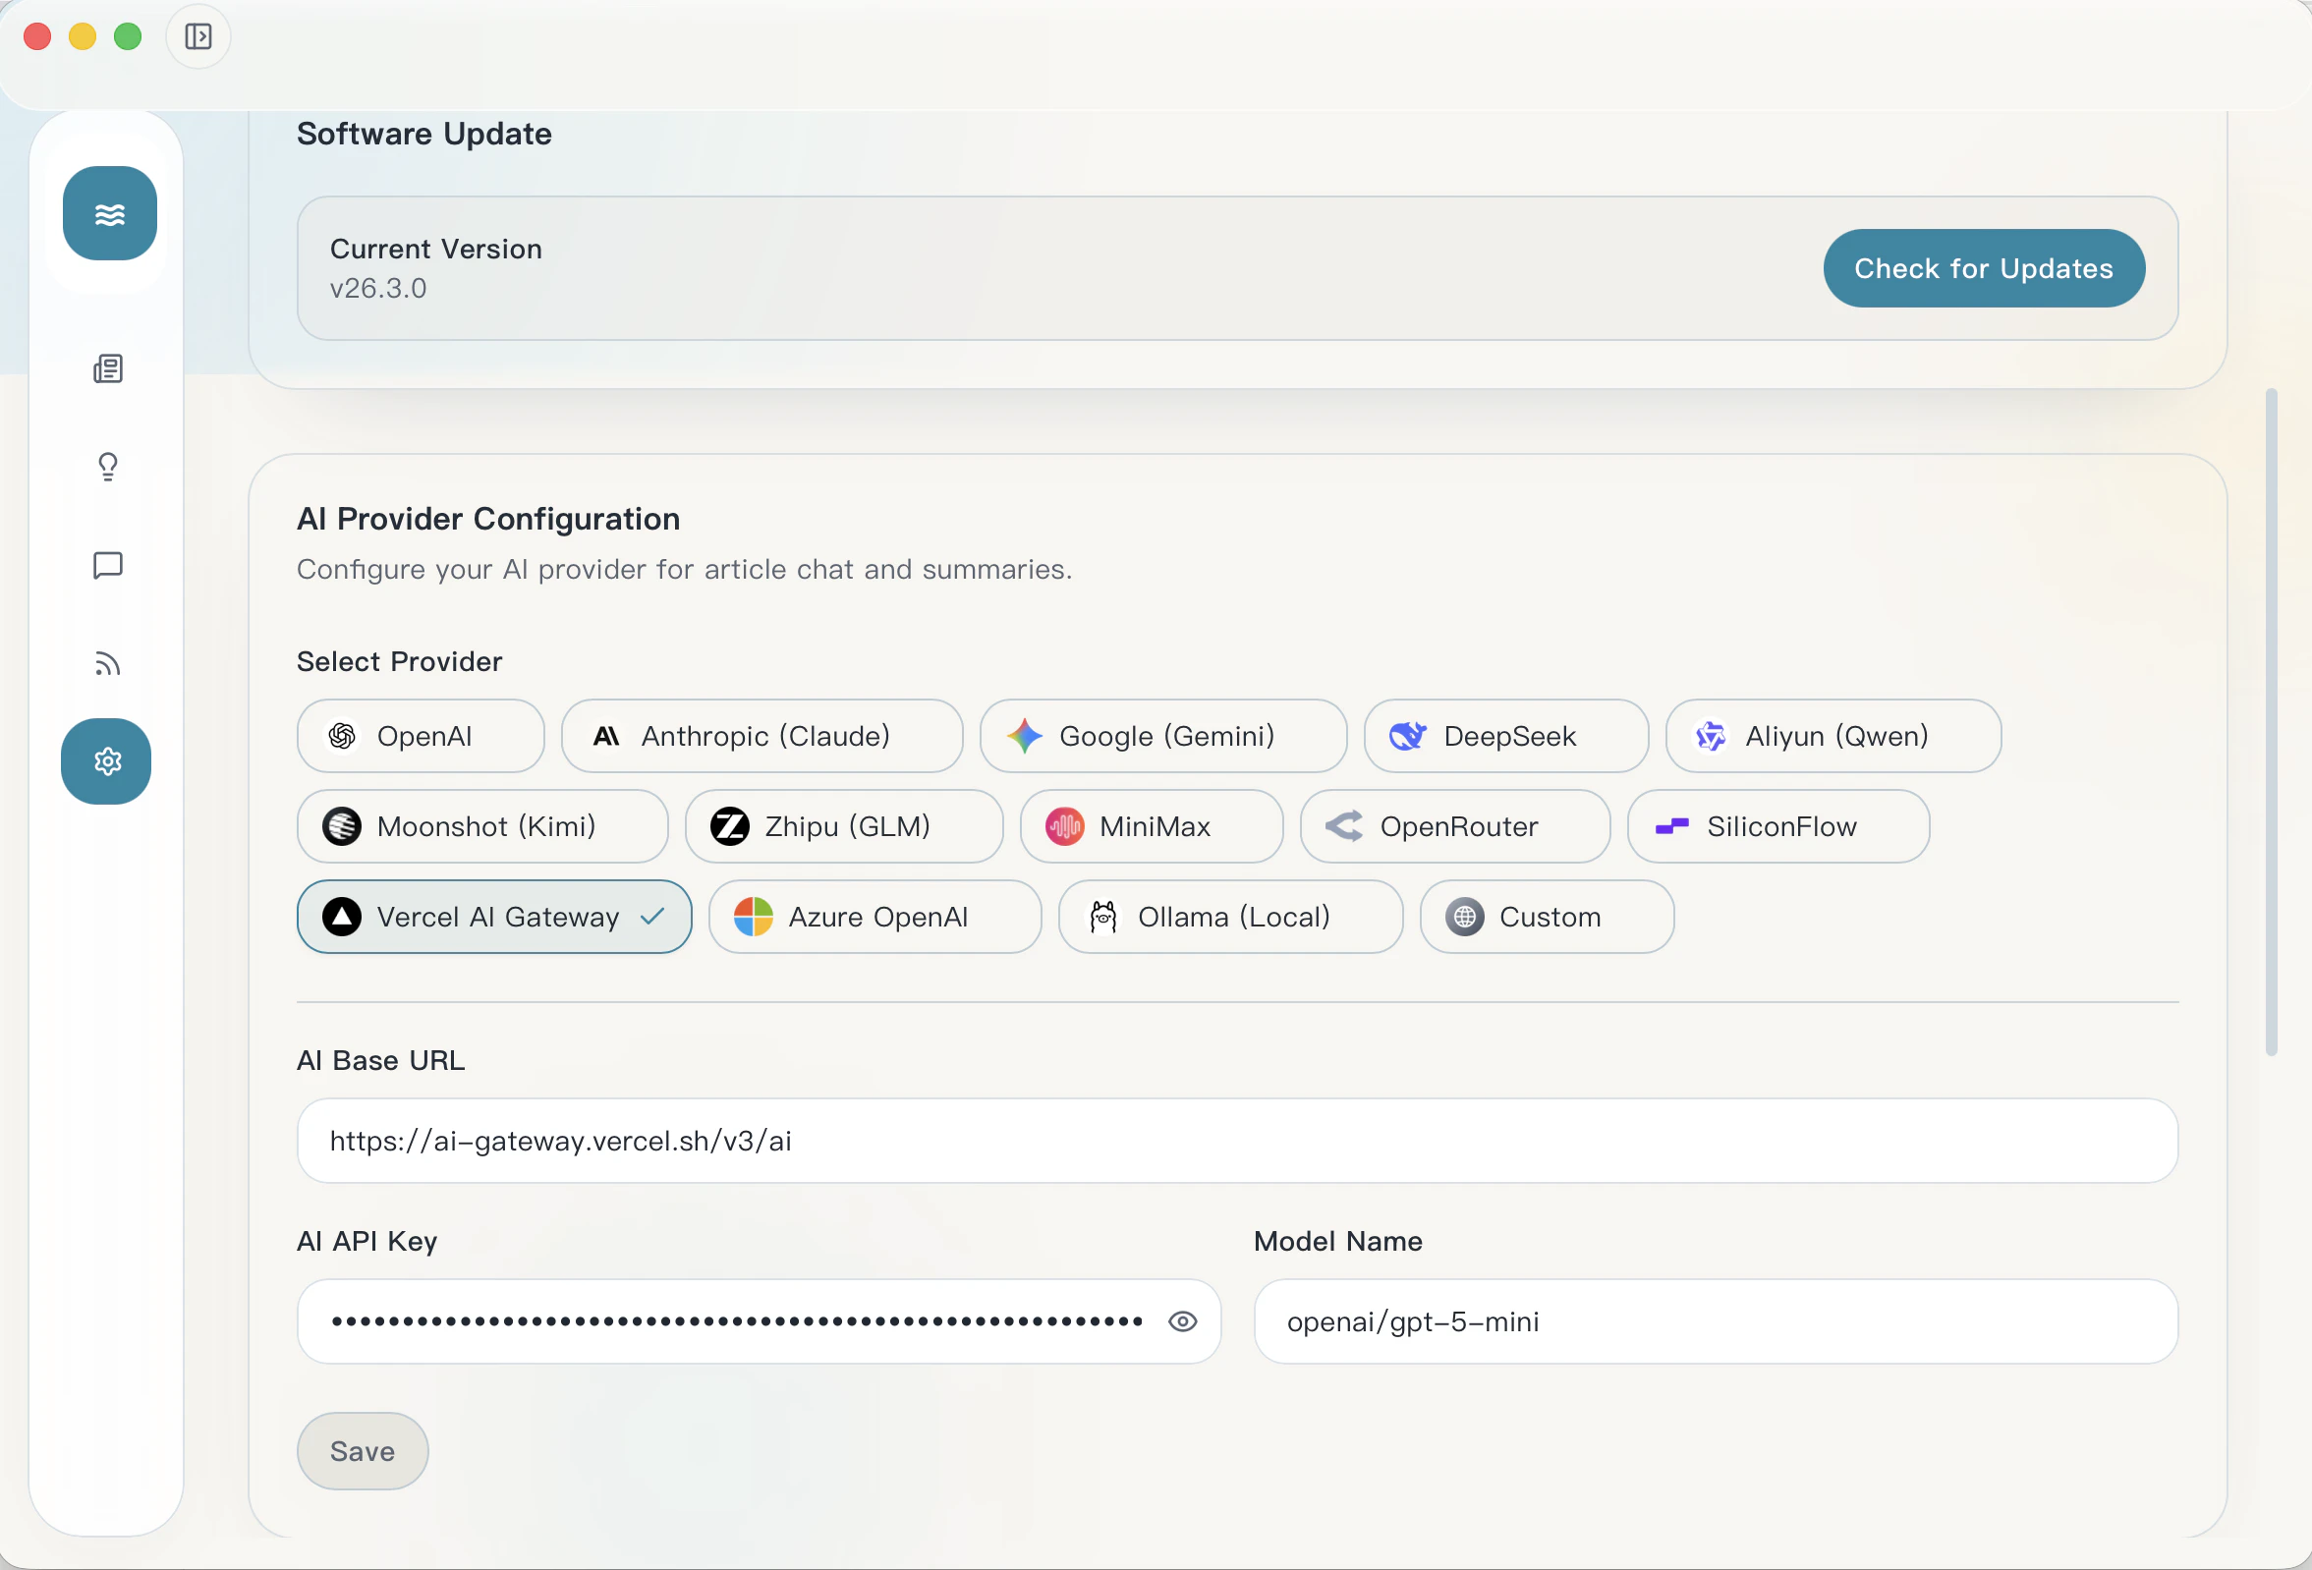Viewport: 2312px width, 1570px height.
Task: Select OpenAI as provider
Action: [x=420, y=736]
